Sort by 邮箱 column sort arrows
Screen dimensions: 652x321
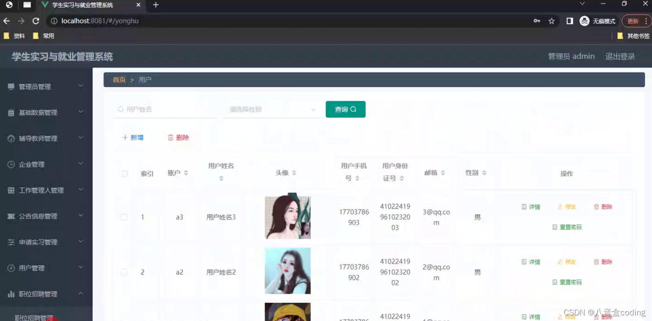point(443,173)
